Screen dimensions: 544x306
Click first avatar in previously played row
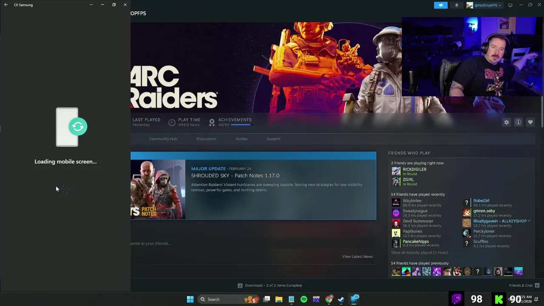pyautogui.click(x=396, y=272)
